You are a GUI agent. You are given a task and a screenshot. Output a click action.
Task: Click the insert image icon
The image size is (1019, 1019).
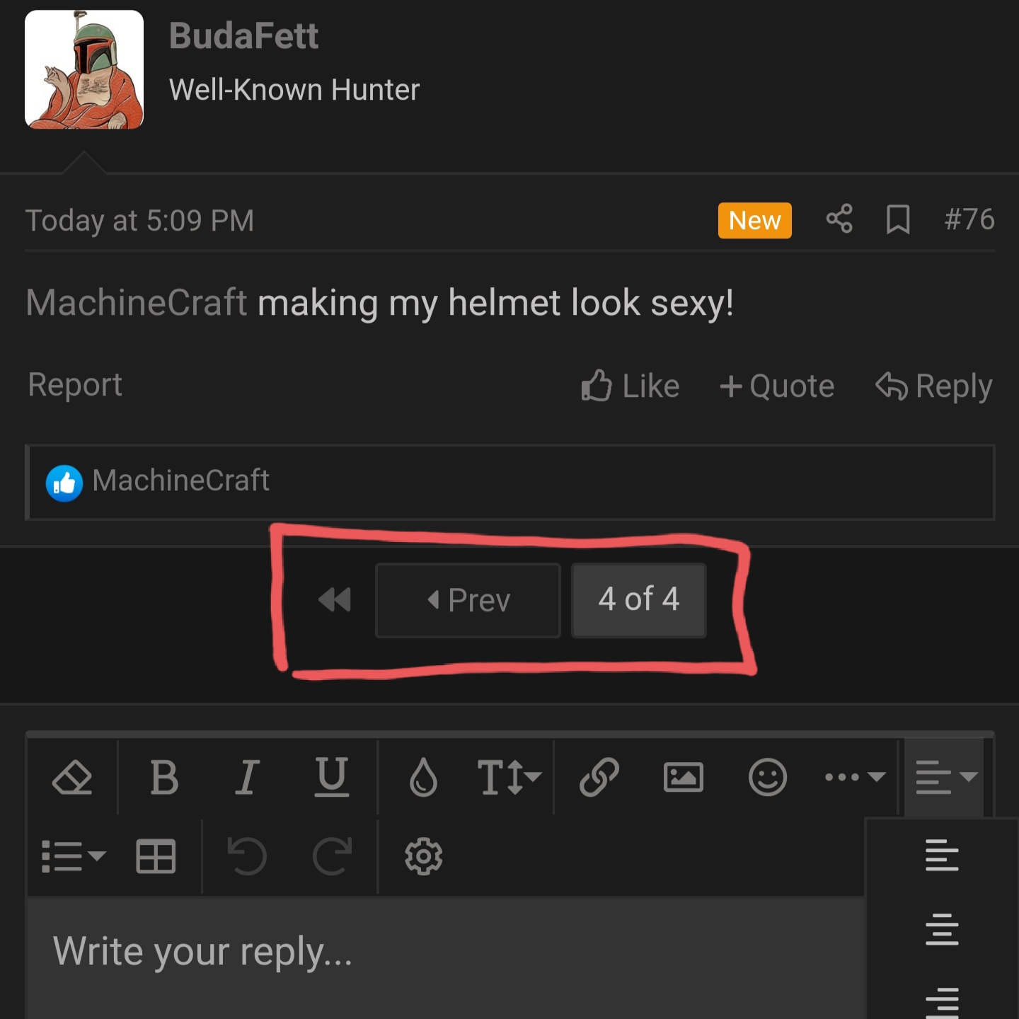click(x=683, y=778)
